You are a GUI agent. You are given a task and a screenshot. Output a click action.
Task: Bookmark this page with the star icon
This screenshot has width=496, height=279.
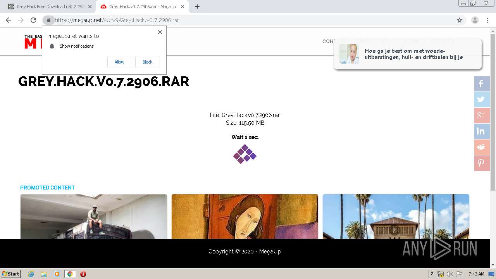[x=460, y=20]
